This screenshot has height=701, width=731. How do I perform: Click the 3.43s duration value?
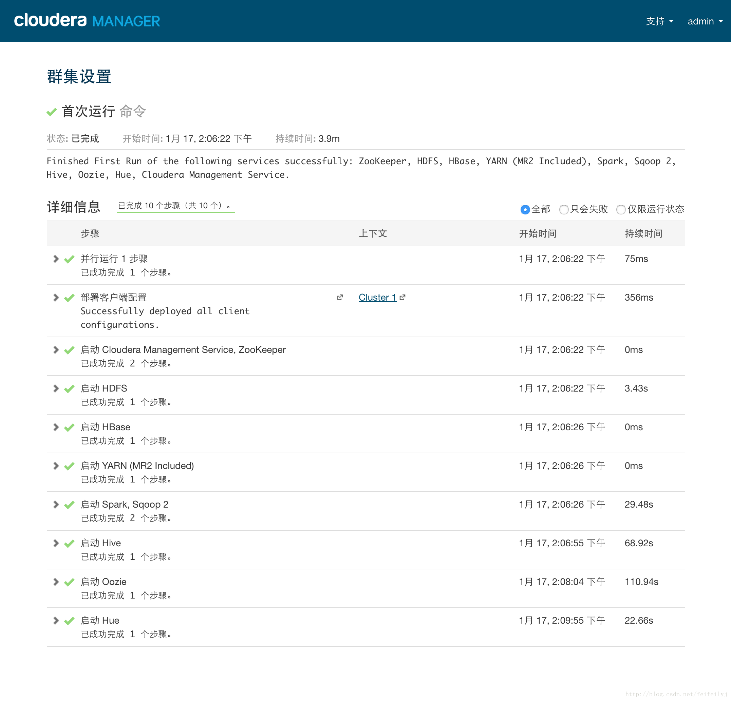[x=636, y=389]
